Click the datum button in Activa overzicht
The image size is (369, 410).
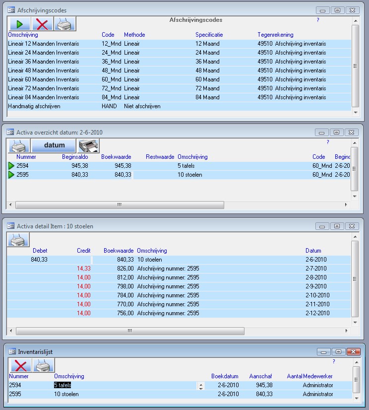pyautogui.click(x=54, y=145)
